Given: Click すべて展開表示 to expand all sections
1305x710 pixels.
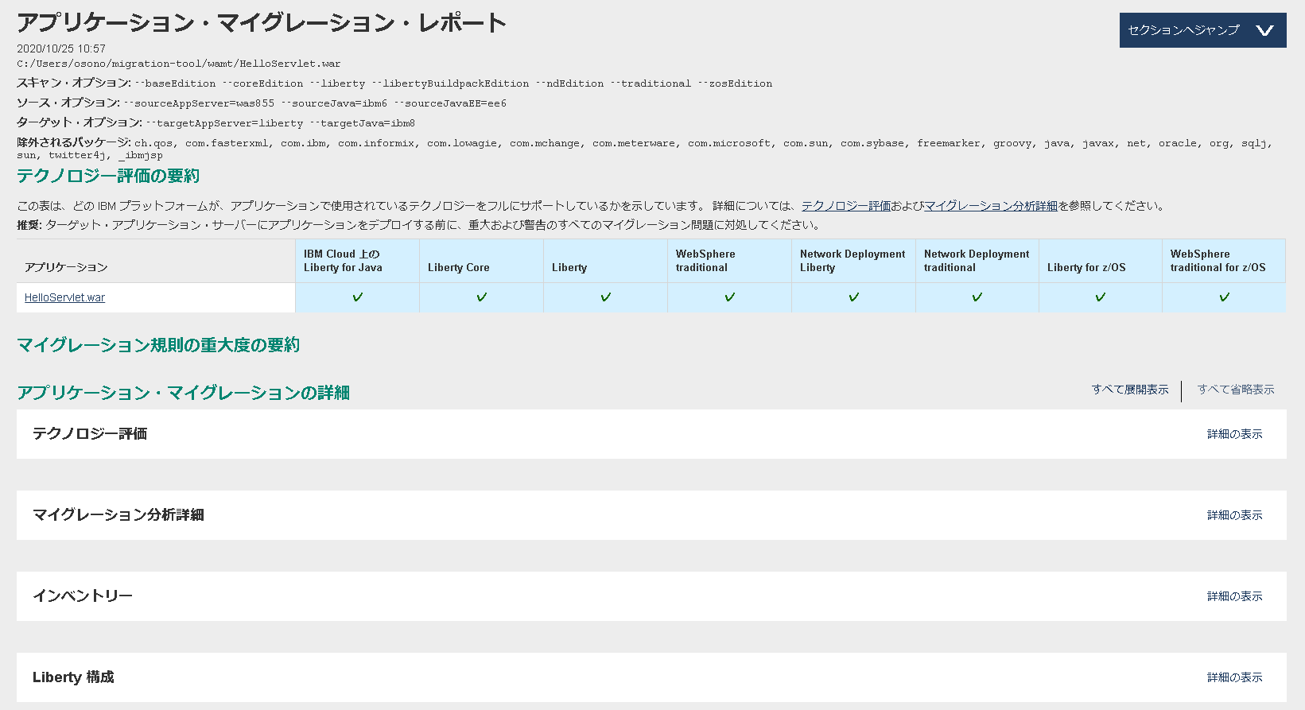Looking at the screenshot, I should (1130, 390).
